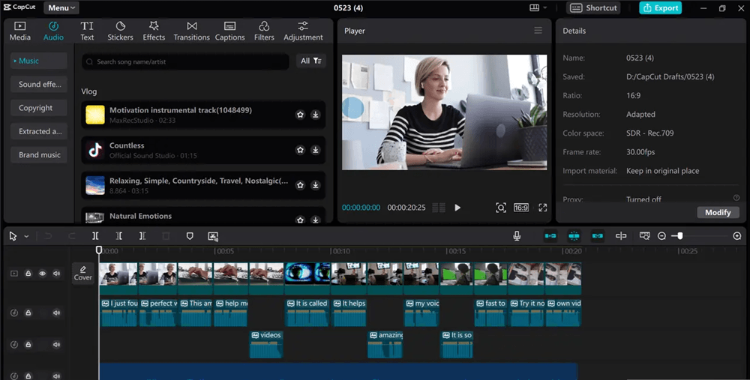Image resolution: width=750 pixels, height=380 pixels.
Task: Select the Extracted audio category
Action: point(38,131)
